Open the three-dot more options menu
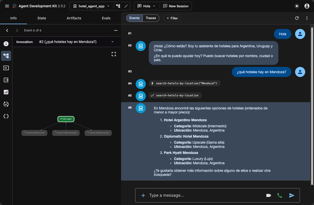Viewport: 314px width, 205px height. [307, 18]
